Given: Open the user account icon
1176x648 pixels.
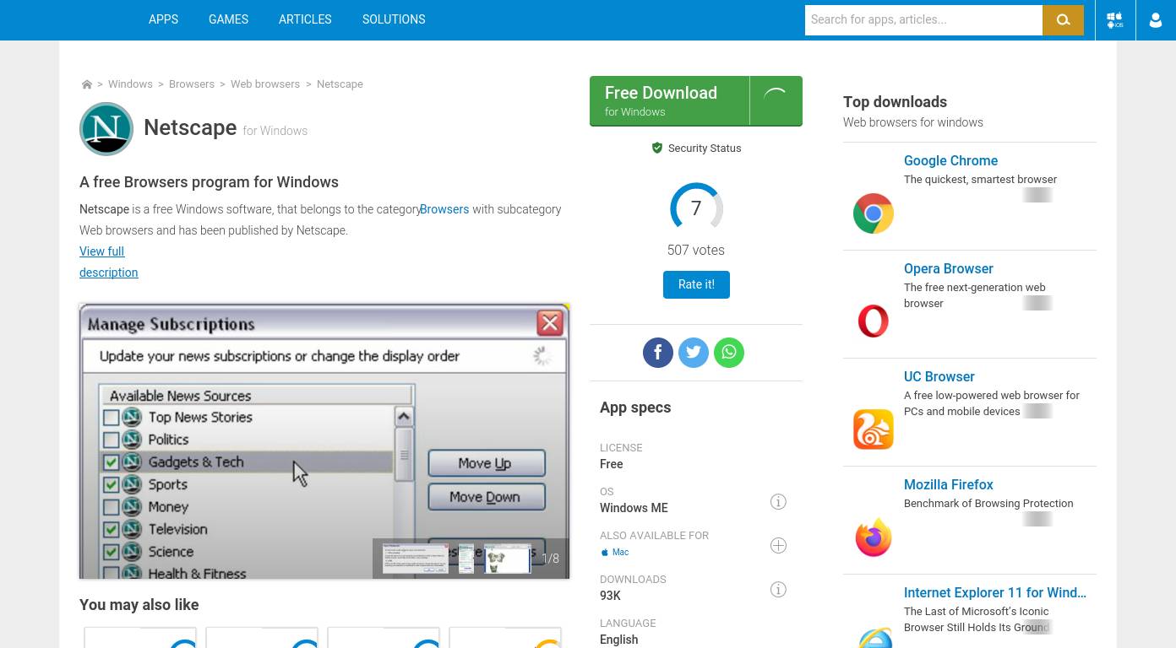Looking at the screenshot, I should tap(1156, 20).
